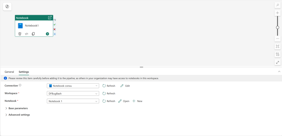Click zoom to fit canvas button

point(278,46)
